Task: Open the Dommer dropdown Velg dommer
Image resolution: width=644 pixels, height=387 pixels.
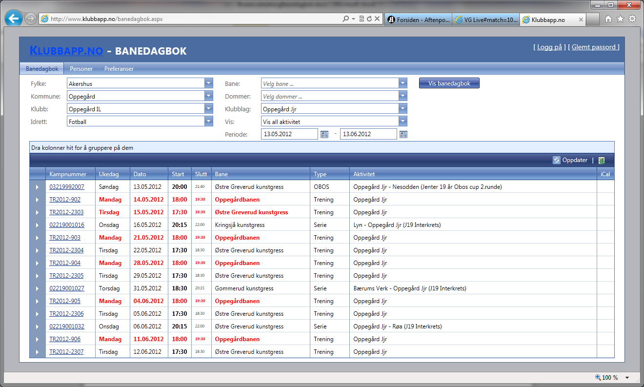Action: (x=403, y=96)
